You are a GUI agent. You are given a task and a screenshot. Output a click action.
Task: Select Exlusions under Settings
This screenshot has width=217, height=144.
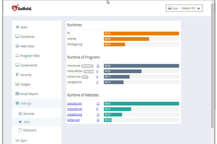[x=37, y=130]
